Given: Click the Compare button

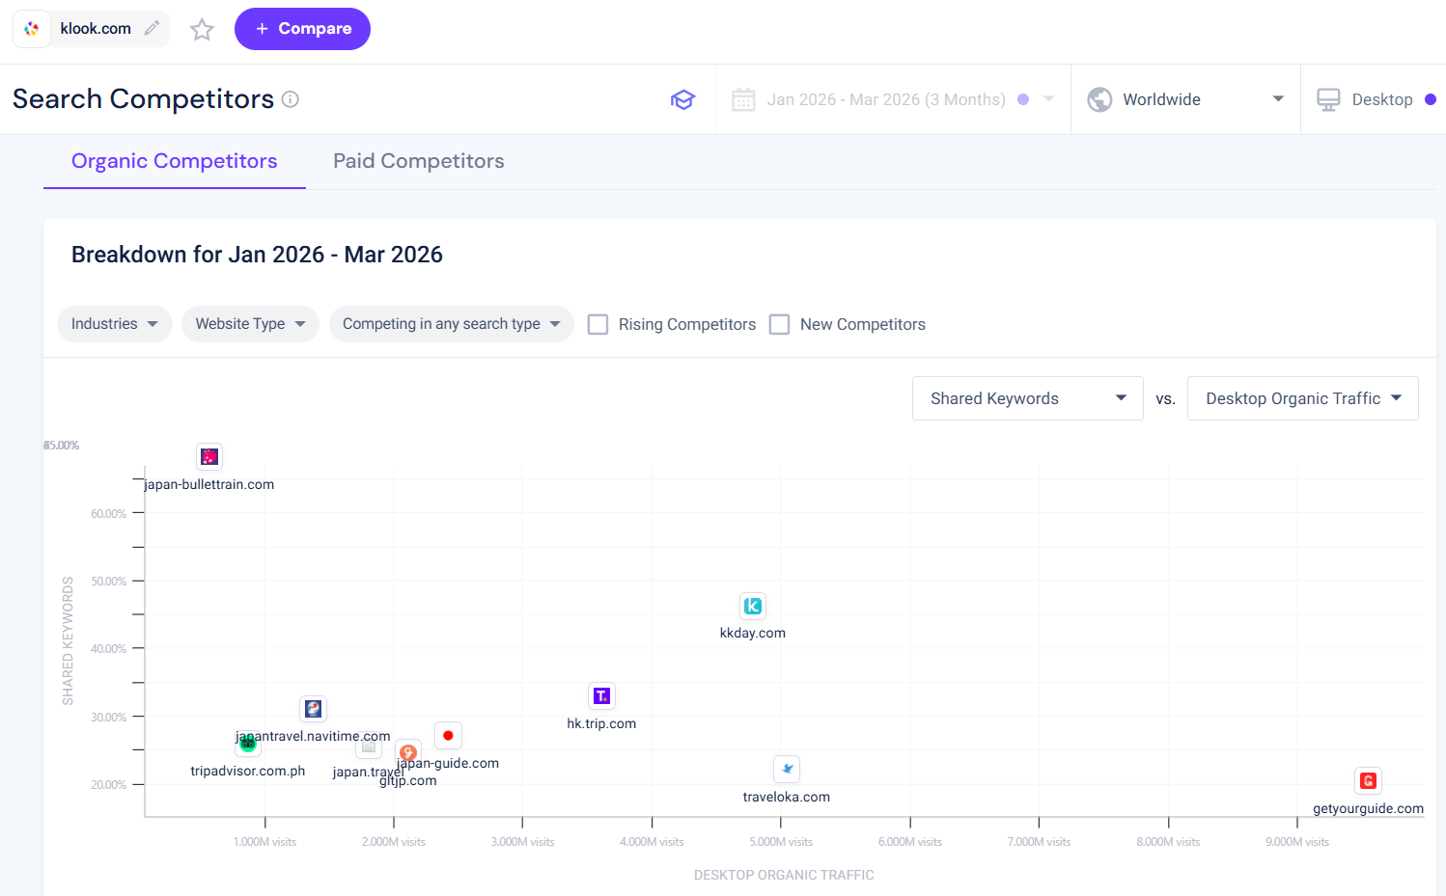Looking at the screenshot, I should coord(302,29).
